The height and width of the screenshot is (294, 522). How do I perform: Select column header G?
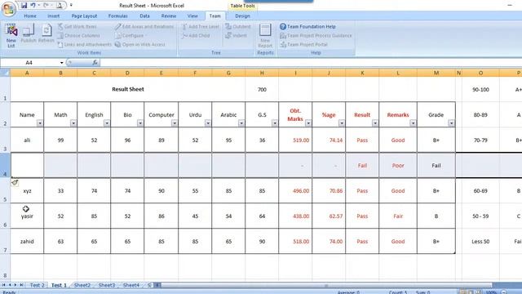(228, 73)
